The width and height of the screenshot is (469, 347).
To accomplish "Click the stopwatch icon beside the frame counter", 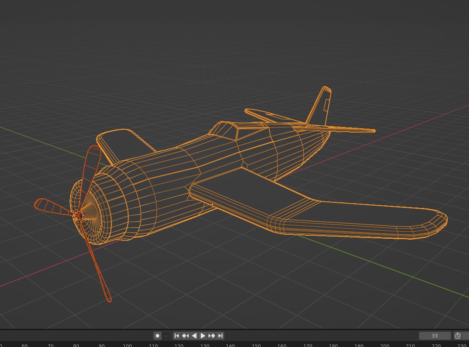I will [458, 335].
